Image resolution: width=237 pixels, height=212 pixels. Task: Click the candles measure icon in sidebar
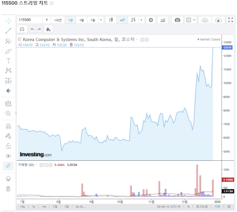coord(8,103)
